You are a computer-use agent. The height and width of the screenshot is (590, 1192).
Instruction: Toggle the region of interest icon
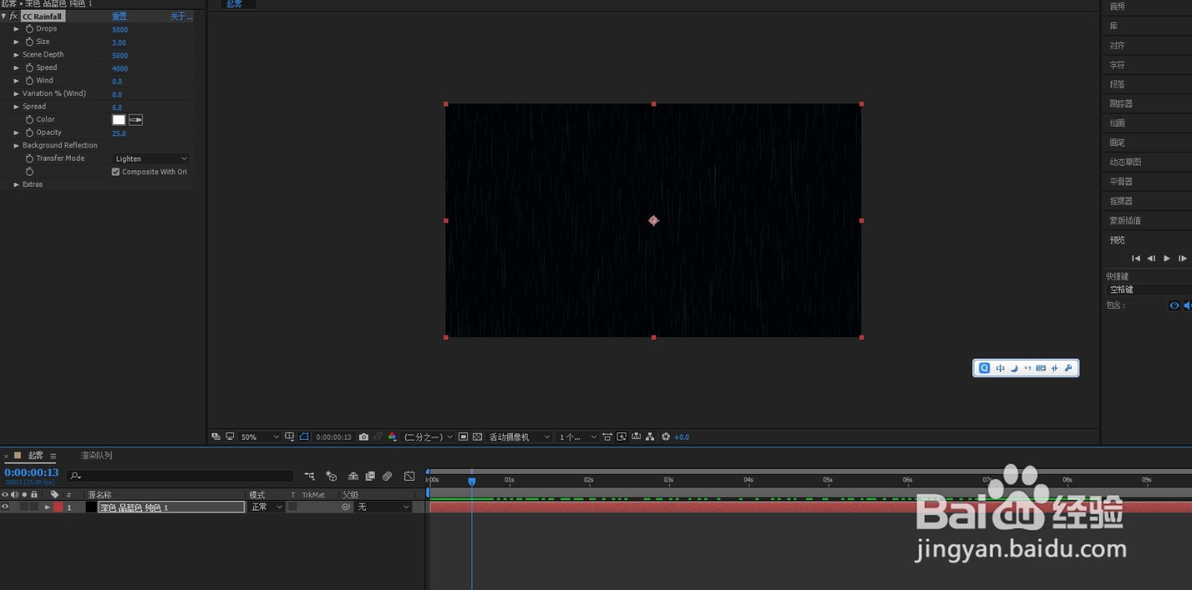point(463,437)
